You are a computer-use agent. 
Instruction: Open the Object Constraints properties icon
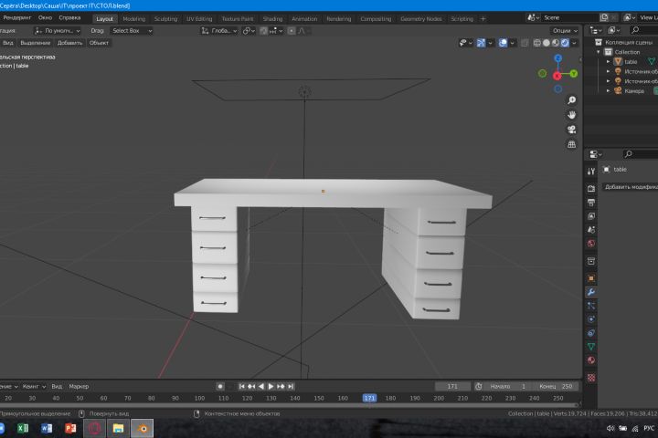pos(591,333)
